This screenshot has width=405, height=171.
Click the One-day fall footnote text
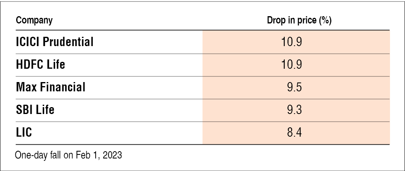pos(68,155)
